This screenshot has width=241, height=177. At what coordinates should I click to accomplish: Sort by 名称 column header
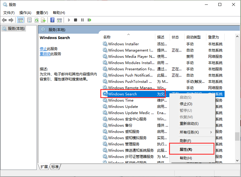point(128,37)
